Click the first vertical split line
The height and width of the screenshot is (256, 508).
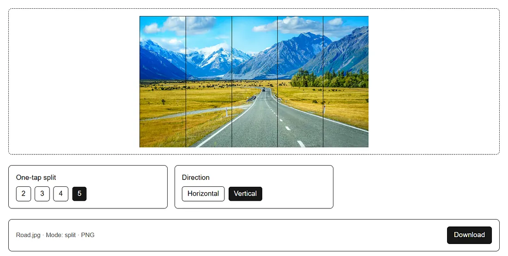(186, 82)
